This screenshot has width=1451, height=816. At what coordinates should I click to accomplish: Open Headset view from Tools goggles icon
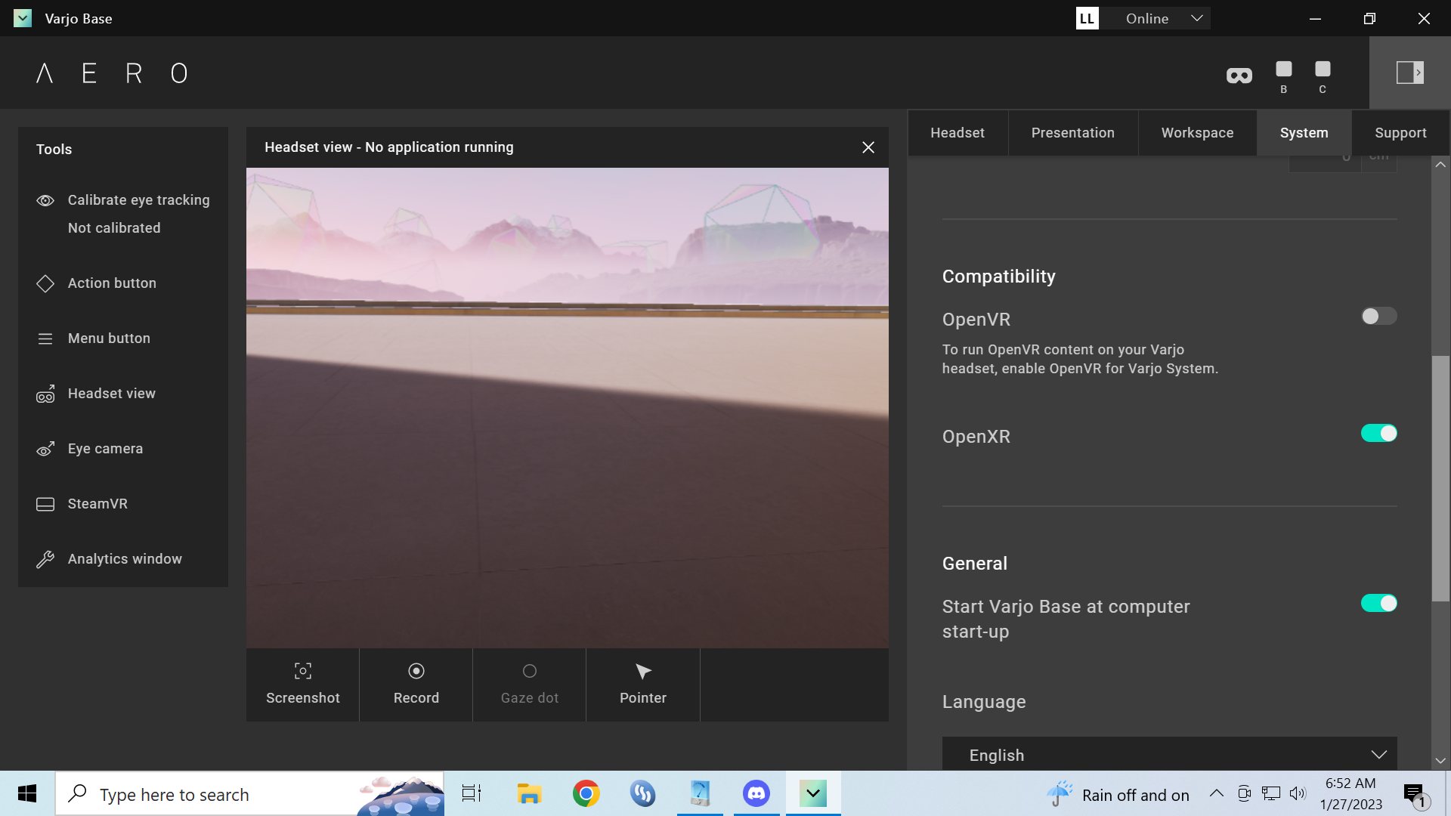click(x=45, y=394)
